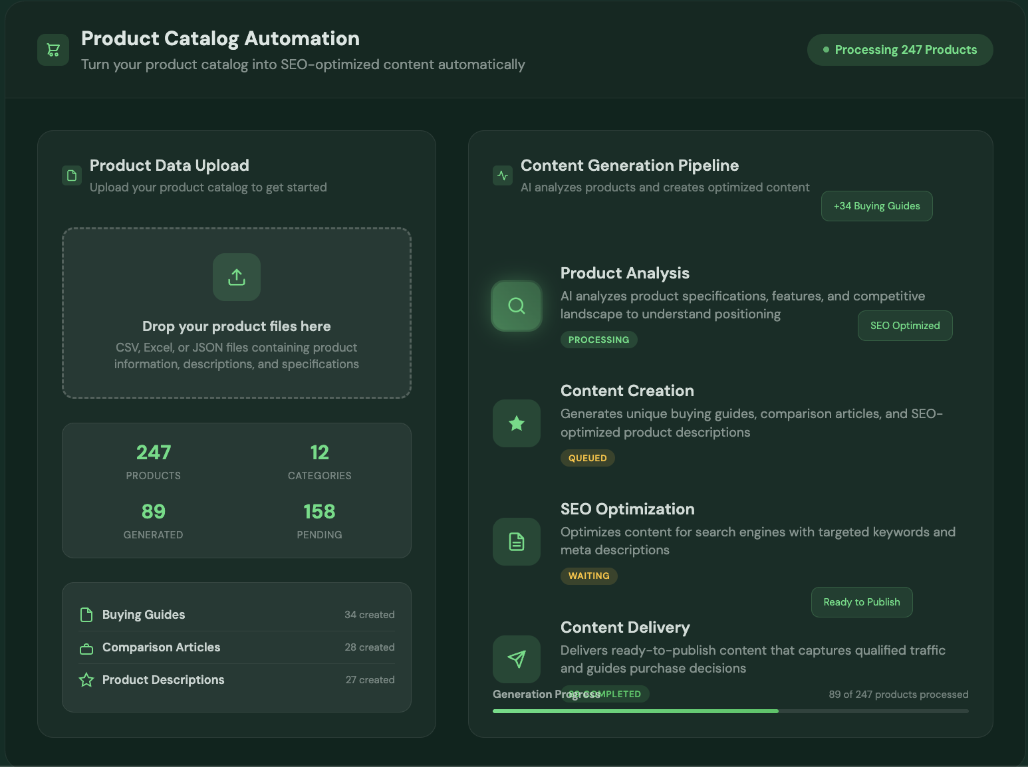Toggle the QUEUED status on Content Creation

point(587,458)
